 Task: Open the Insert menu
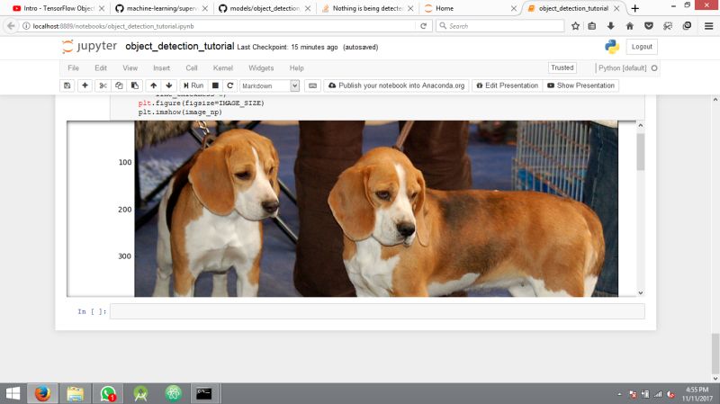pyautogui.click(x=162, y=68)
